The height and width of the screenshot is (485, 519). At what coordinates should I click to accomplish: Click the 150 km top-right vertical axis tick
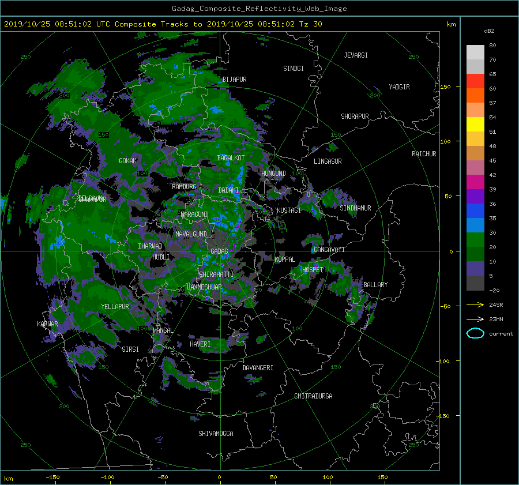(x=446, y=87)
